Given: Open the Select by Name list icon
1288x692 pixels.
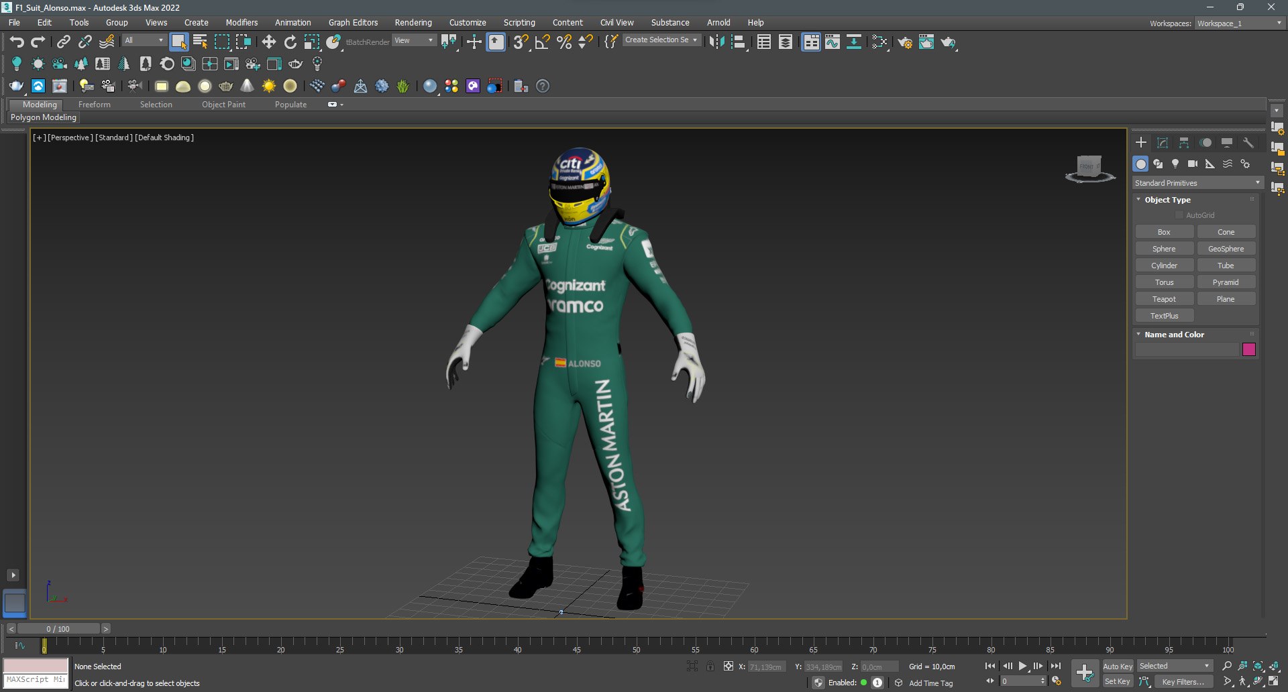Looking at the screenshot, I should (200, 42).
